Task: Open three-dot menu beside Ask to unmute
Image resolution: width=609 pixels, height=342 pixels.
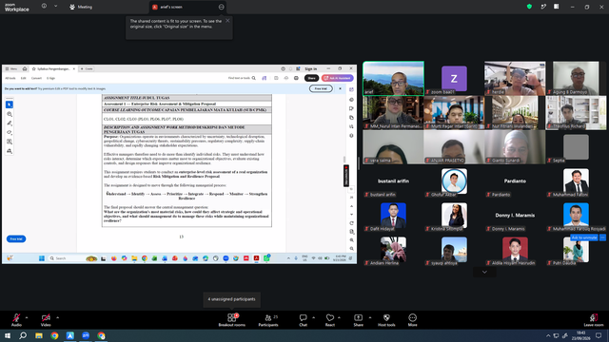Action: coord(602,237)
